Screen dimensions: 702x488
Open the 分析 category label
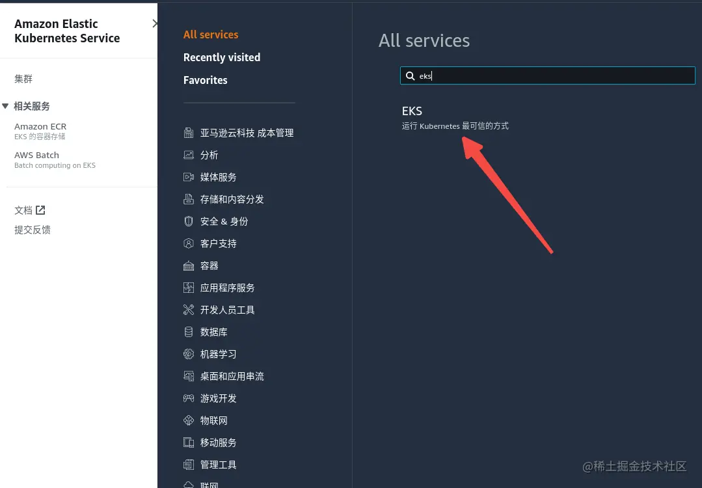coord(209,155)
